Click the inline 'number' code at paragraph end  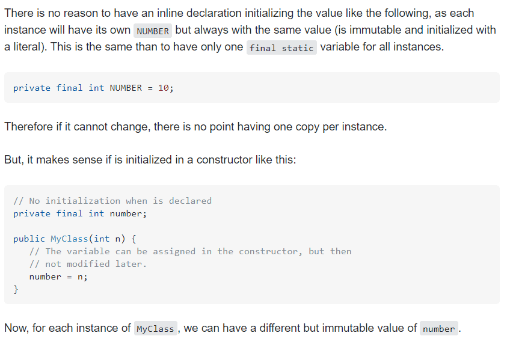point(438,329)
